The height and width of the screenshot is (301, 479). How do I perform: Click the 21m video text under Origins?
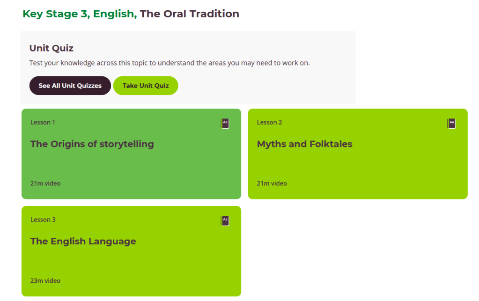coord(45,184)
